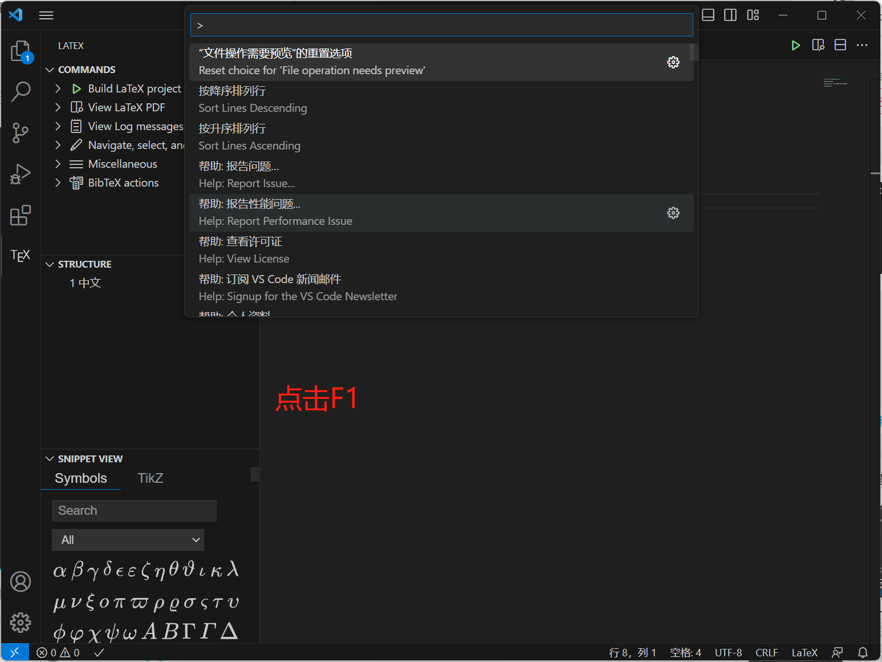Screen dimensions: 882x662
Task: Open the Extensions view
Action: coord(21,216)
